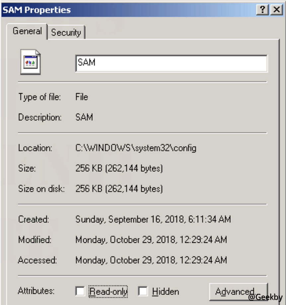Close the SAM Properties dialog
286x305 pixels.
coord(276,10)
